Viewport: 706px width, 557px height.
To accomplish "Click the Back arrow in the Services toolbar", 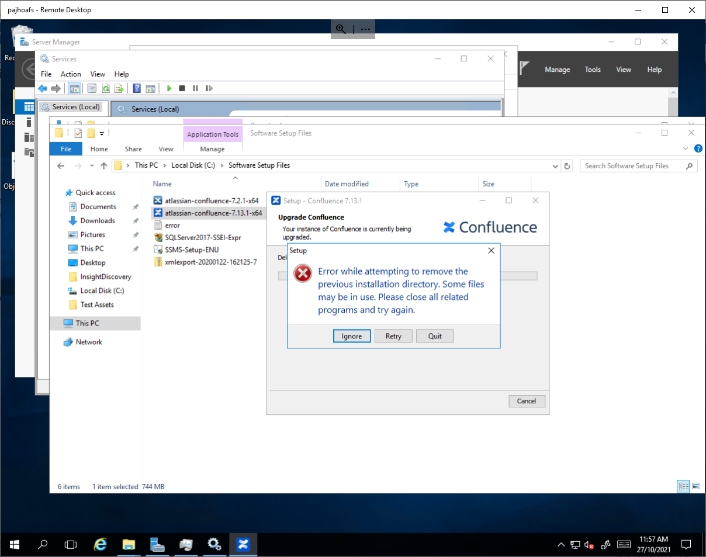I will (x=43, y=88).
